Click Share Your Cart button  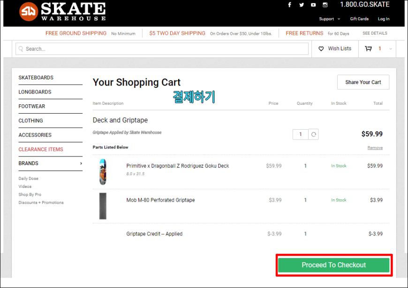363,82
